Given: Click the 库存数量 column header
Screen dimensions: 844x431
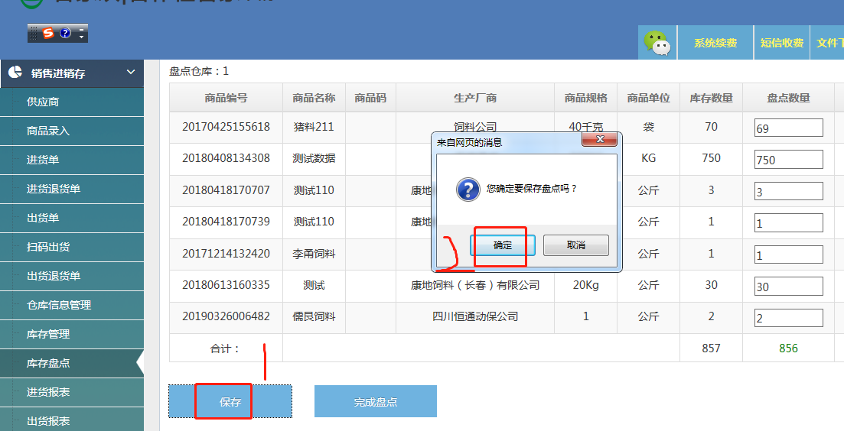Looking at the screenshot, I should (711, 98).
